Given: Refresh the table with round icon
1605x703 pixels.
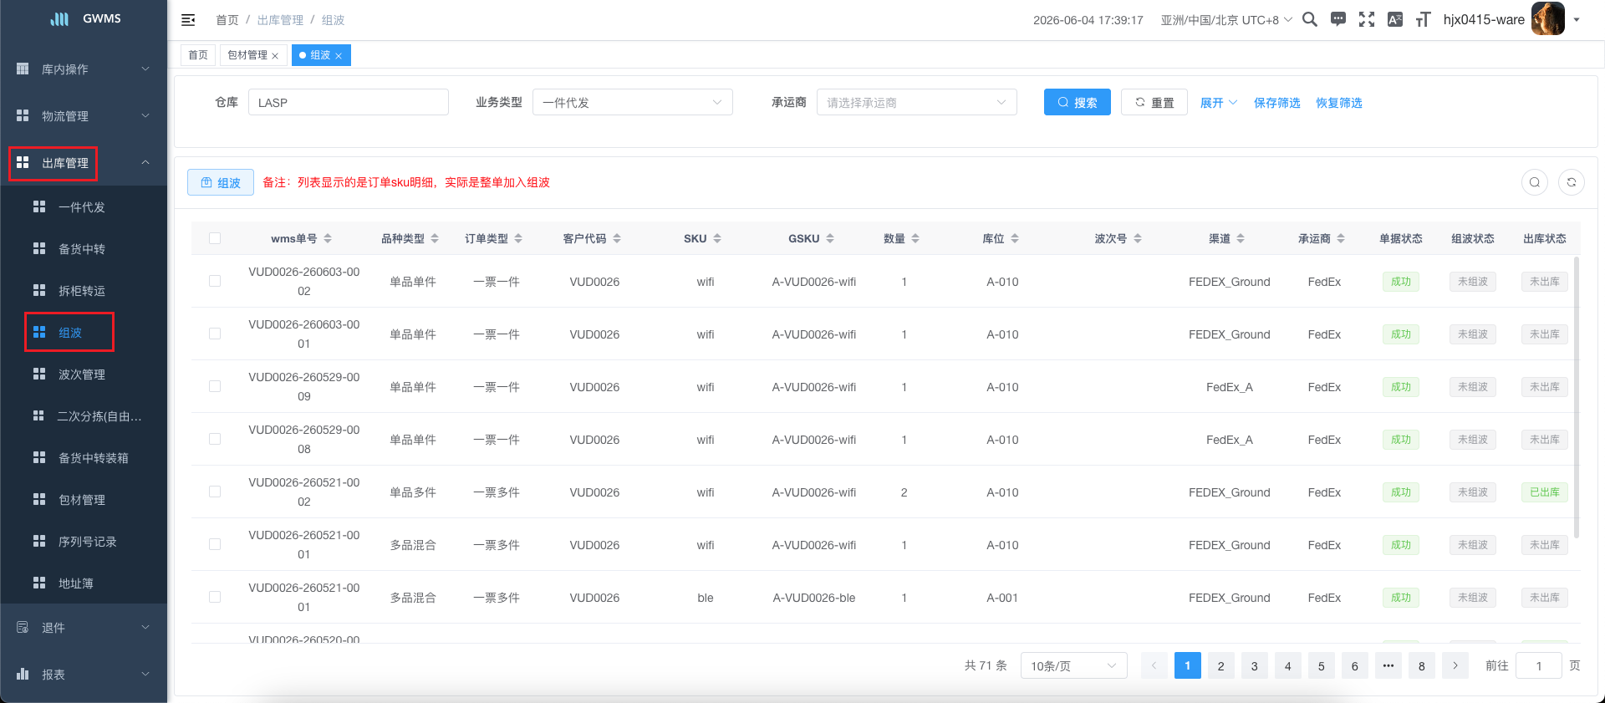Looking at the screenshot, I should pos(1572,182).
